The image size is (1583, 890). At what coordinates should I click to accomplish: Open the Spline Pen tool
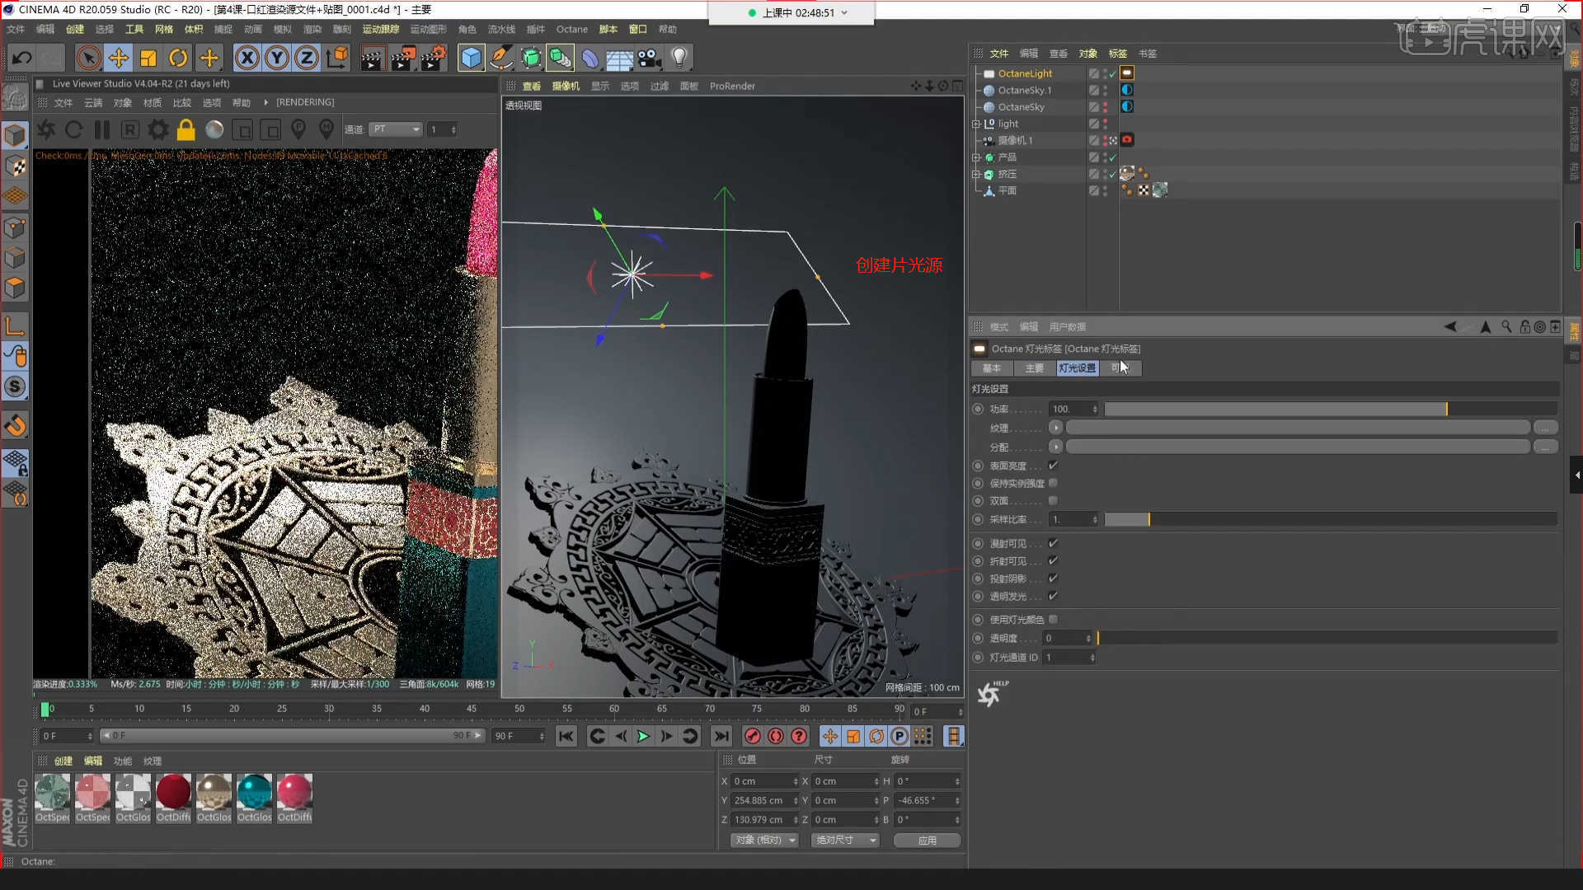tap(500, 58)
